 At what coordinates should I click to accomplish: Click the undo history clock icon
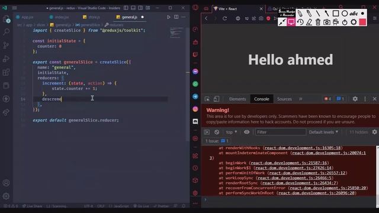pos(300,22)
